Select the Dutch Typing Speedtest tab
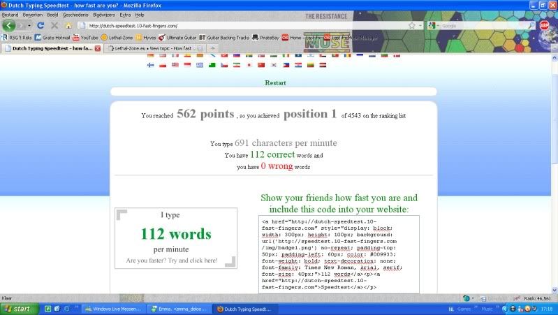The width and height of the screenshot is (558, 315). (52, 48)
